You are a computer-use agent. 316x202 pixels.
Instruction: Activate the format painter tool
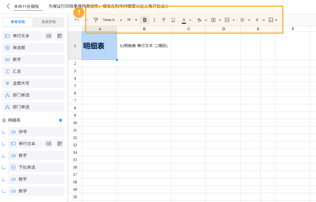point(96,20)
